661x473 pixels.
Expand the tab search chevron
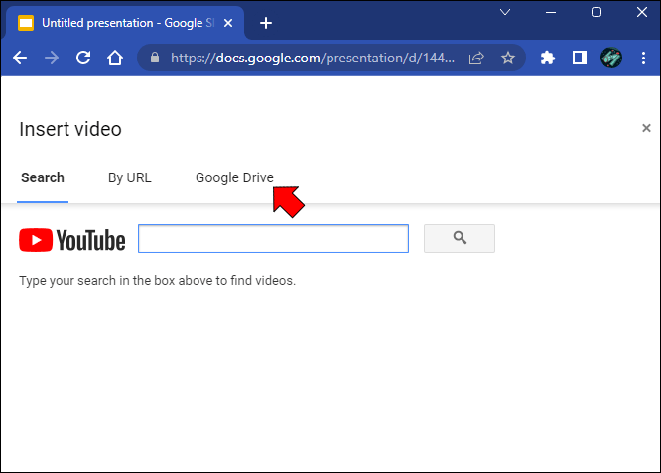(505, 12)
